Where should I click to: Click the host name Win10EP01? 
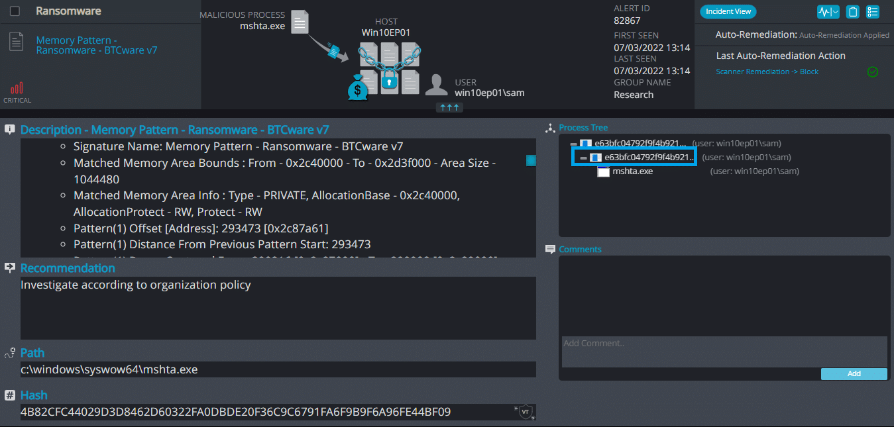(386, 32)
